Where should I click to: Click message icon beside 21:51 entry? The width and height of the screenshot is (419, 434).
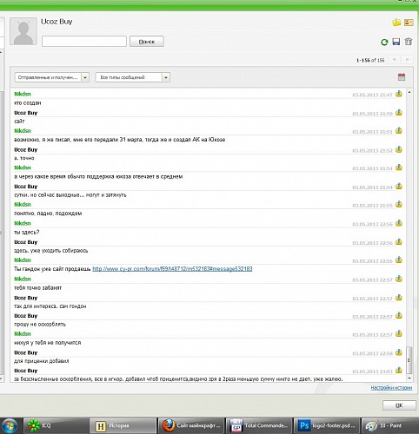[399, 131]
